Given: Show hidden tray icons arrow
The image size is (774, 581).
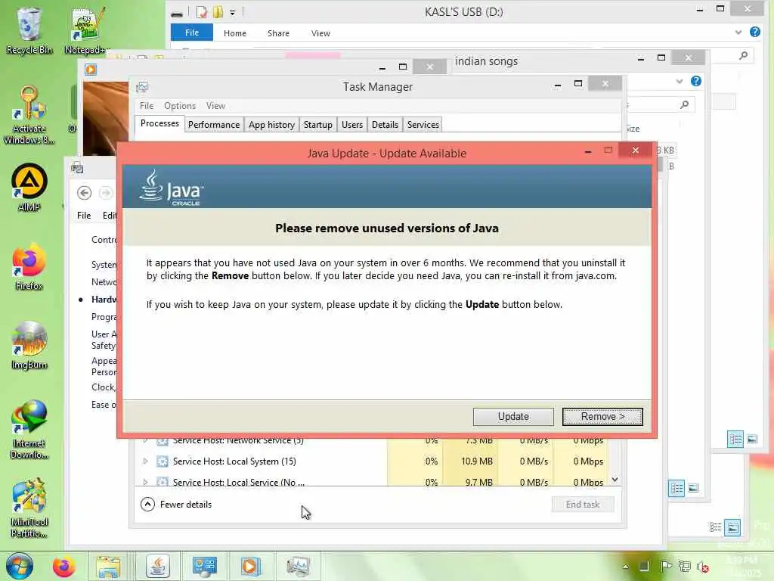Looking at the screenshot, I should click(625, 567).
